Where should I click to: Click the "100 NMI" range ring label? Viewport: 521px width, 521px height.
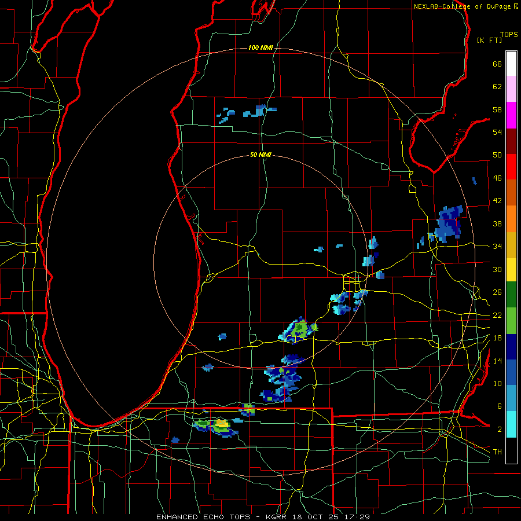tap(260, 48)
